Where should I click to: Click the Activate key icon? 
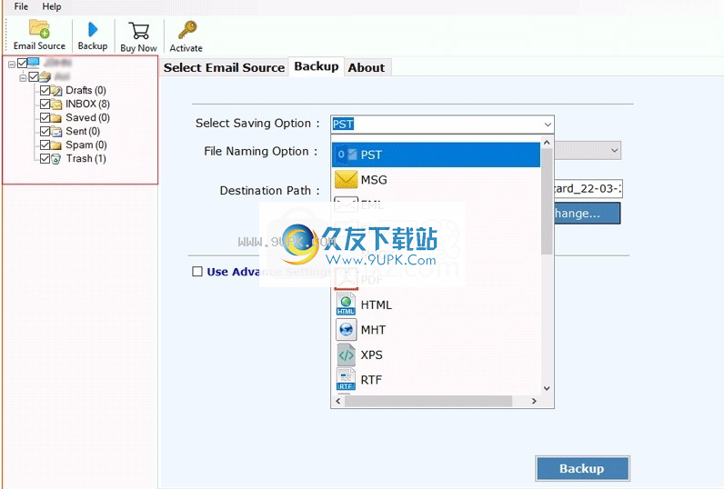(x=187, y=30)
